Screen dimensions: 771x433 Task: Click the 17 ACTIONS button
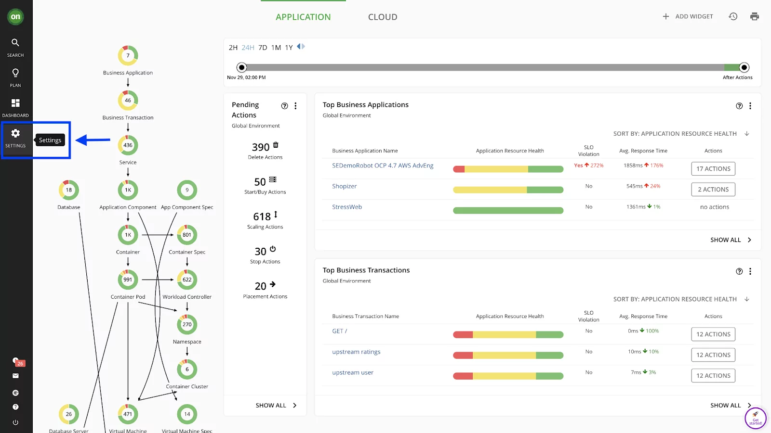pos(713,169)
